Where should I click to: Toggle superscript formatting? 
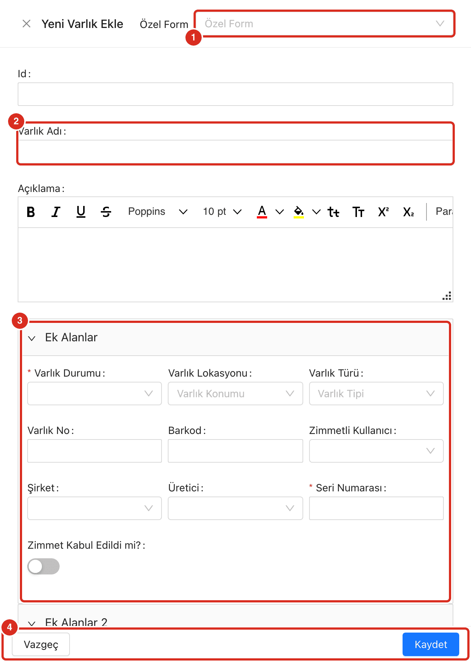[383, 212]
